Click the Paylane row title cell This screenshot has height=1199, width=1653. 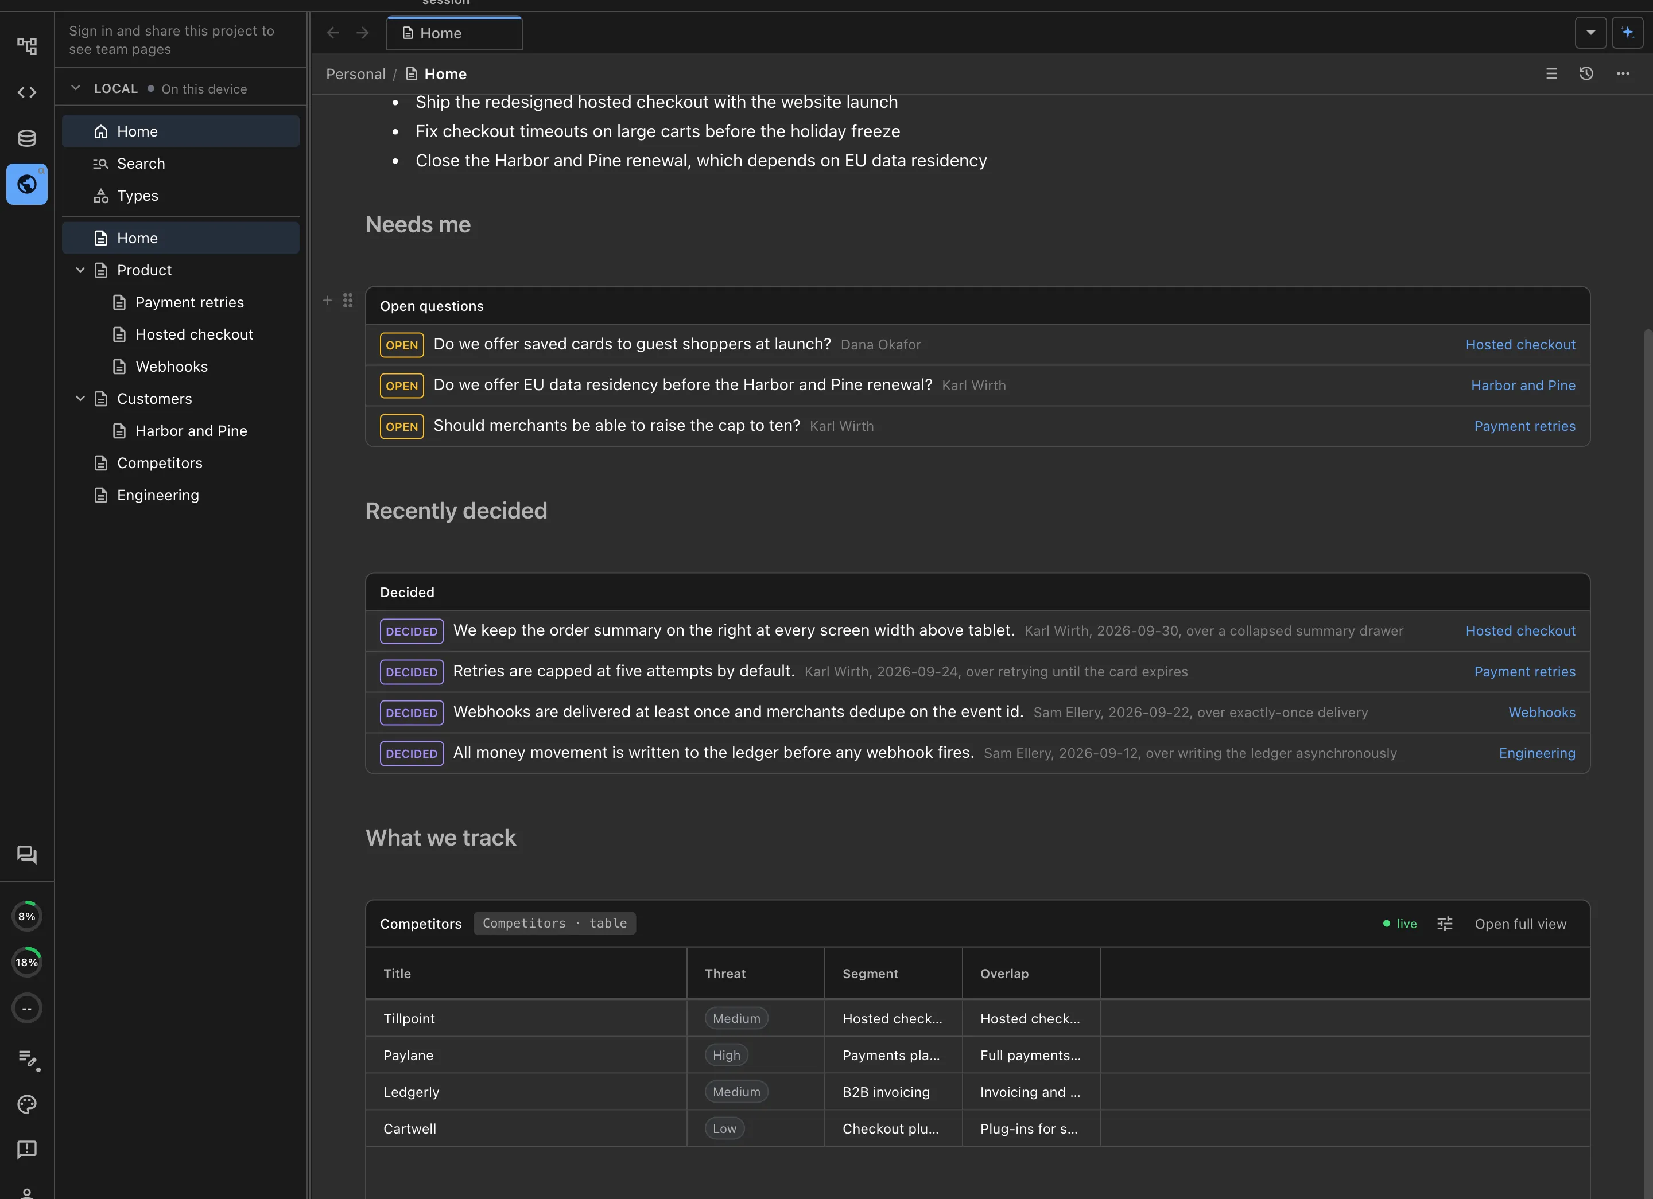coord(526,1055)
